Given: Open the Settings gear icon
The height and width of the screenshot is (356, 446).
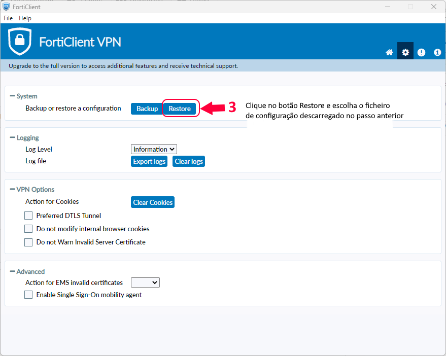Looking at the screenshot, I should [x=405, y=52].
